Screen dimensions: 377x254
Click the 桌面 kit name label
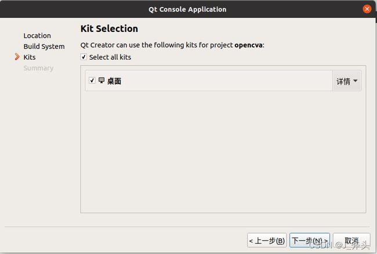coord(114,81)
